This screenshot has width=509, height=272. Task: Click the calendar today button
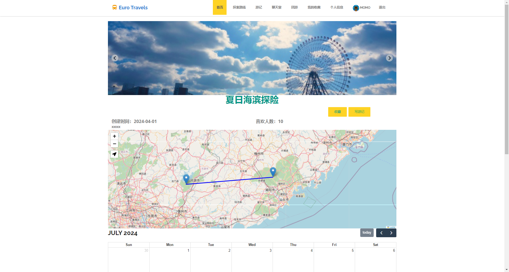tap(367, 233)
